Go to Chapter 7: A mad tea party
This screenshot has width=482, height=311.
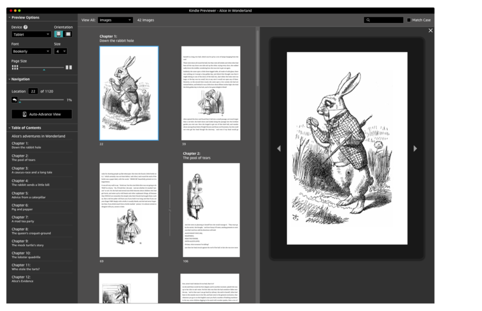[23, 219]
